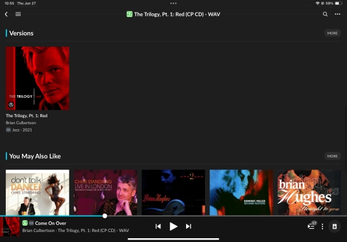Viewport: 347px width, 242px height.
Task: Play the current track
Action: tap(173, 226)
